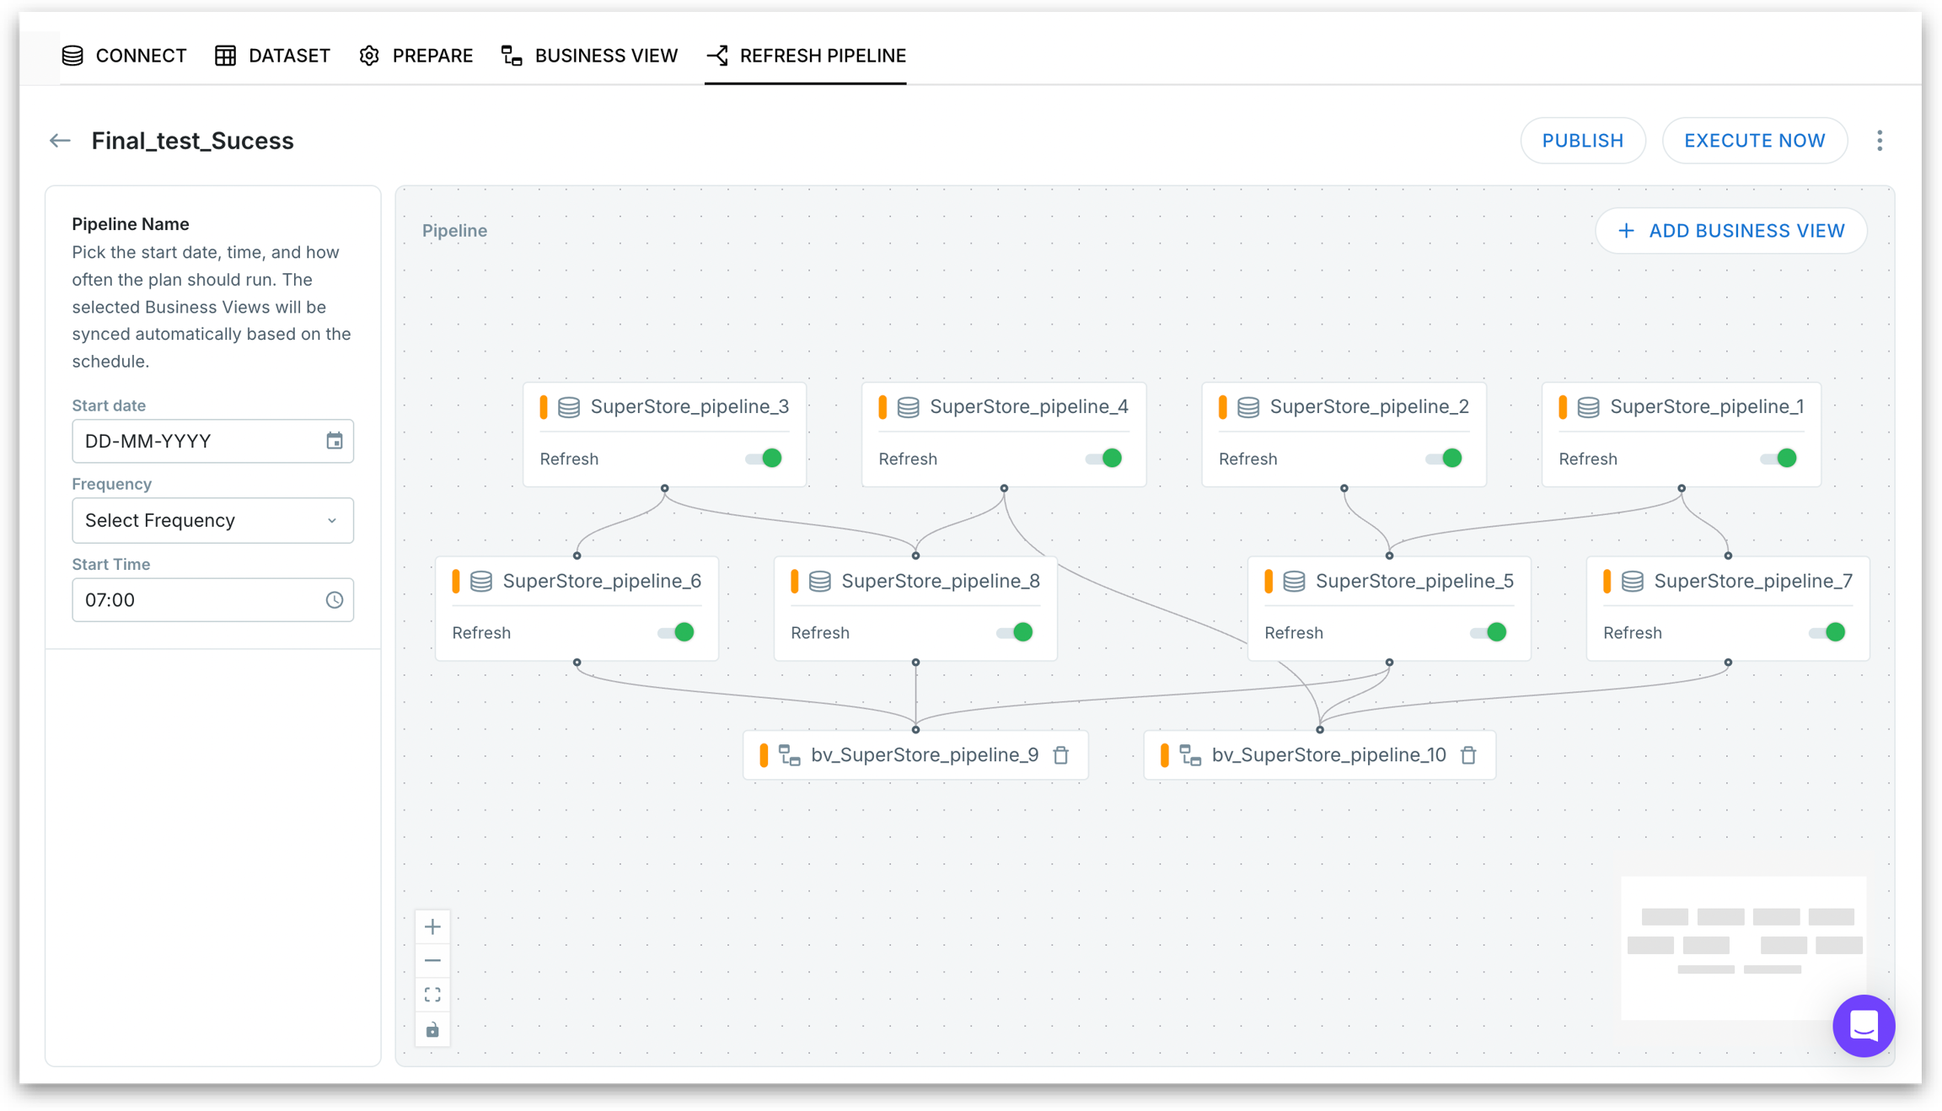
Task: Click the back arrow beside Final_test_Sucess
Action: point(60,141)
